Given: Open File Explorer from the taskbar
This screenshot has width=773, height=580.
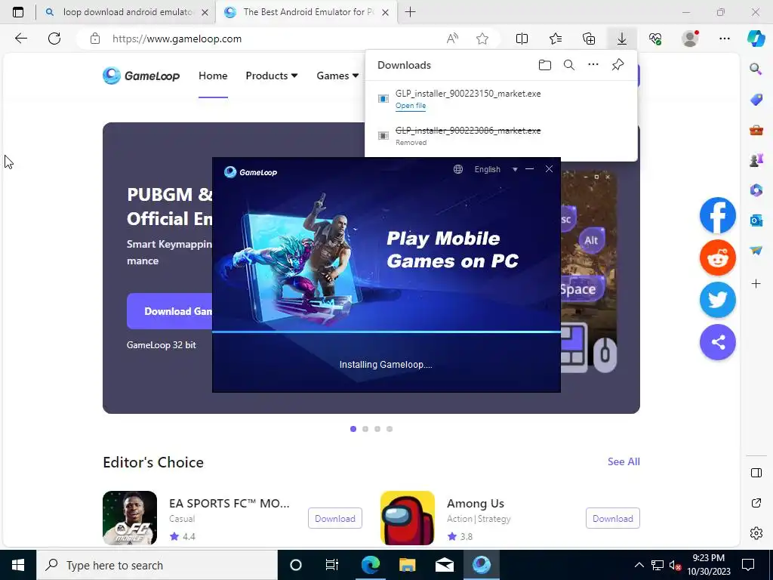Looking at the screenshot, I should tap(407, 565).
